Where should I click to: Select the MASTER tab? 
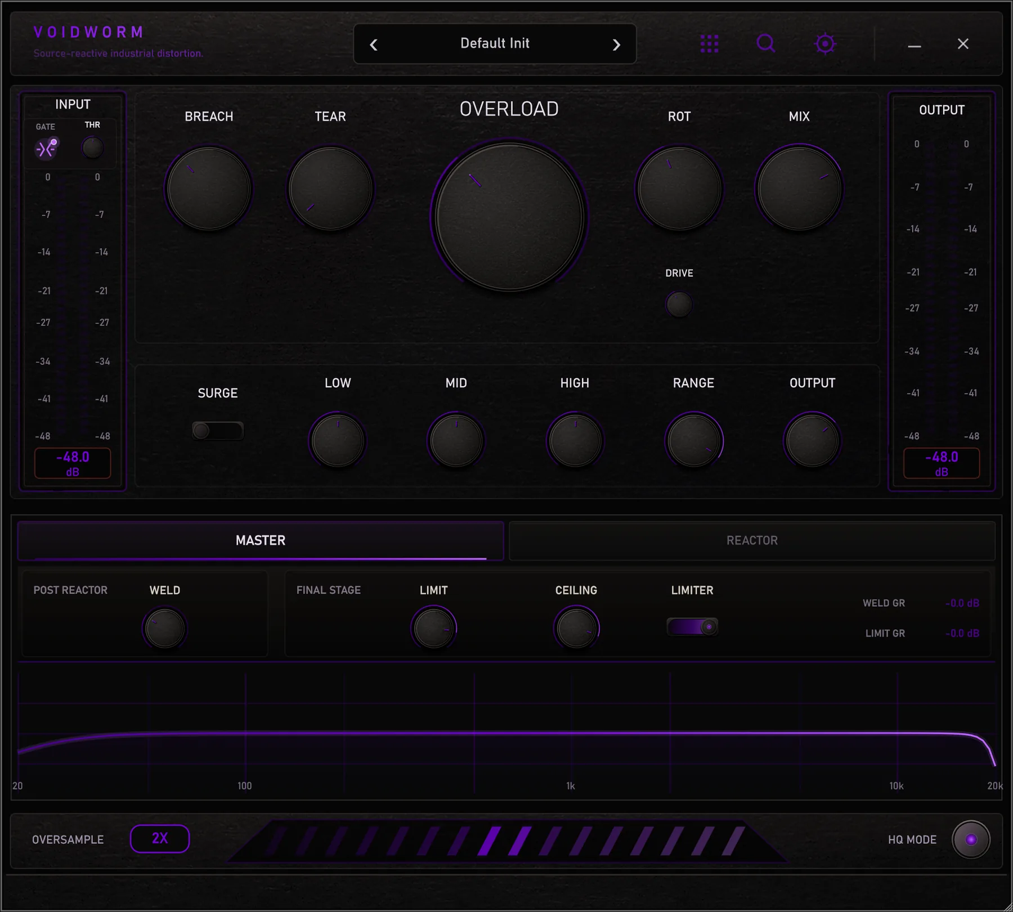(261, 540)
